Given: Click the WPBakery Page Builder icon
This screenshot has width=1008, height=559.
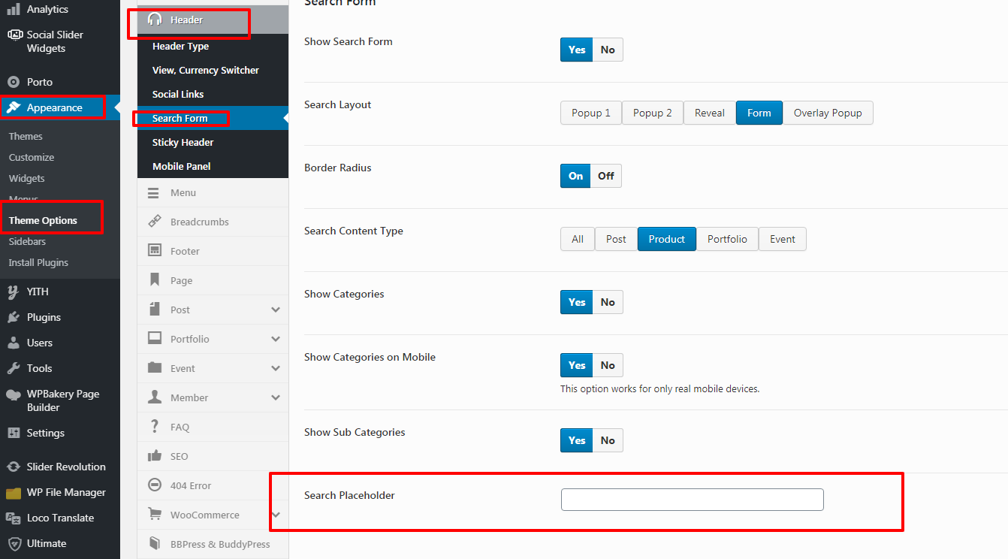Looking at the screenshot, I should [x=14, y=394].
